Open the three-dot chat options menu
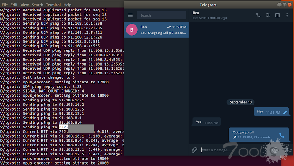The height and width of the screenshot is (166, 294). [x=287, y=15]
